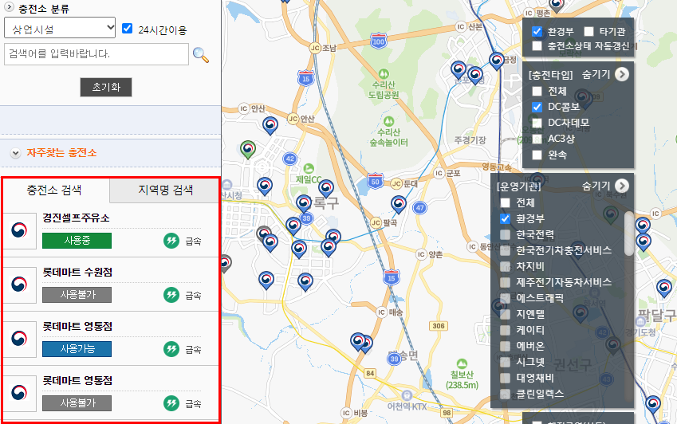Screen dimensions: 677x424
Task: Click the charger marker beside IC 안산
Action: [270, 125]
